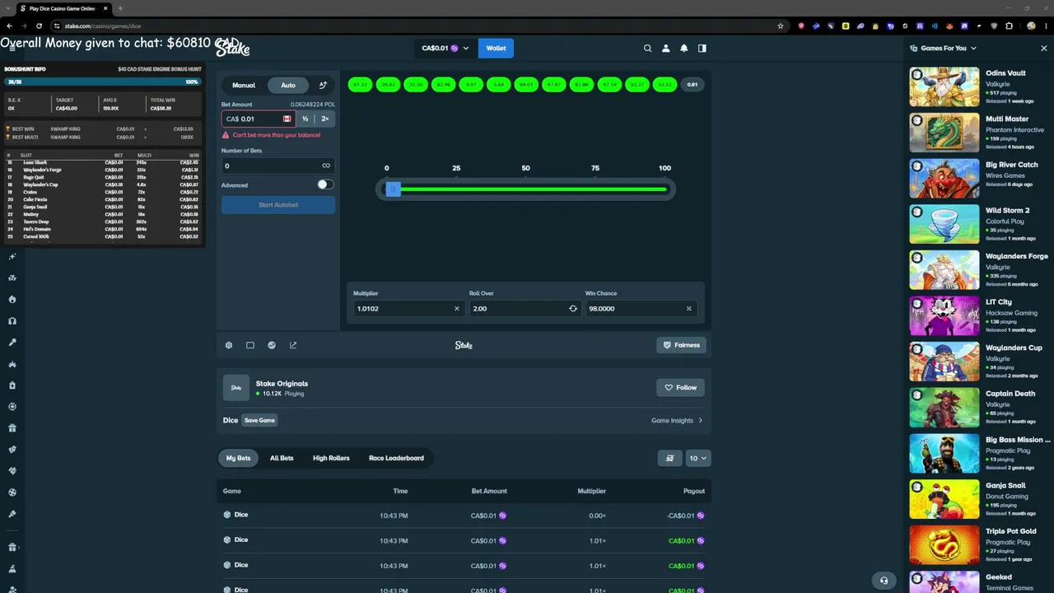Open the soccer ball sports sidebar icon
Image resolution: width=1054 pixels, height=593 pixels.
click(x=12, y=493)
